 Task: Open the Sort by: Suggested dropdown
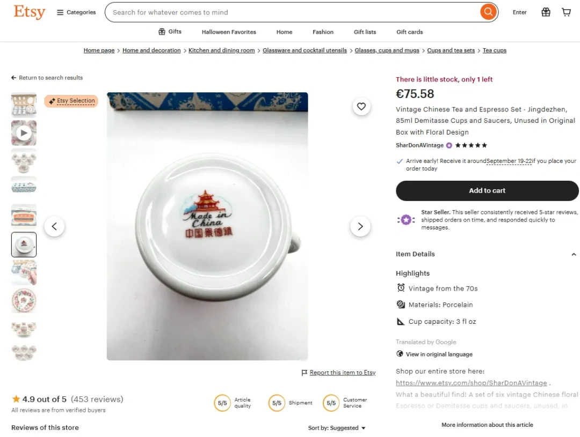337,428
